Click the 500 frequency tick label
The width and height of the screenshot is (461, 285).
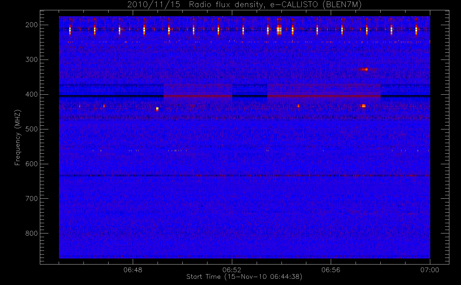pos(32,129)
